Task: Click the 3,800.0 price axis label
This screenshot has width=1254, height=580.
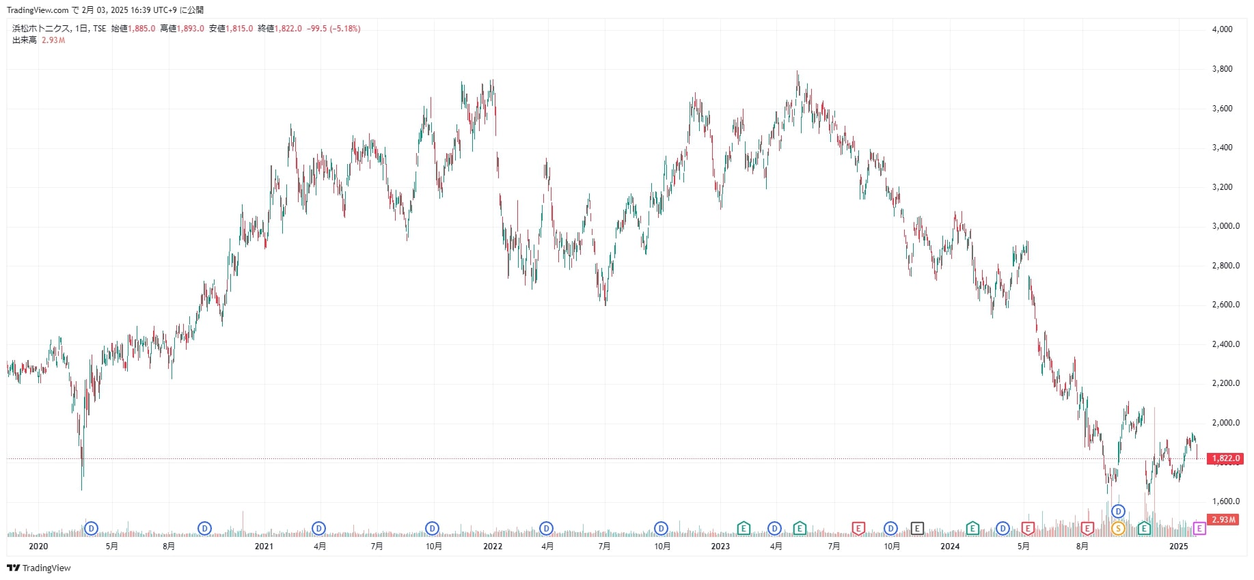Action: click(1222, 69)
